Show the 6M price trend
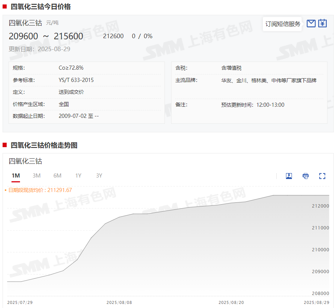Image resolution: width=336 pixels, height=308 pixels. pos(57,176)
